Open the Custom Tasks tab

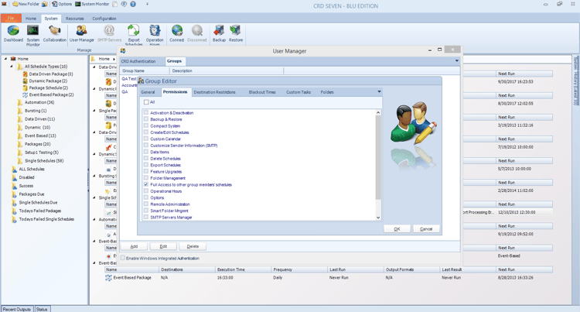point(299,92)
